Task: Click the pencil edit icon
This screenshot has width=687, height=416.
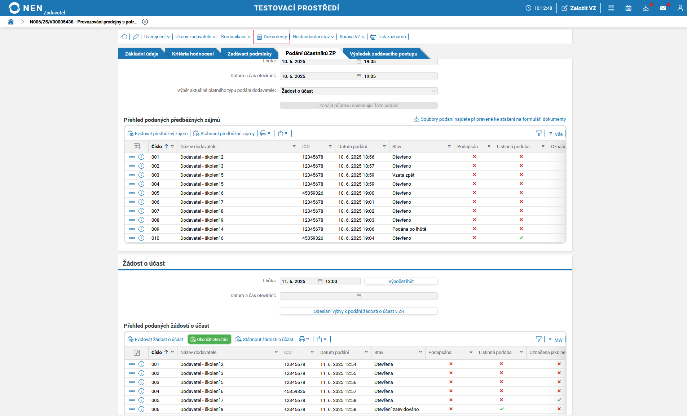Action: 136,37
